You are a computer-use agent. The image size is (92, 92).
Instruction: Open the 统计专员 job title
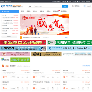[65, 71]
